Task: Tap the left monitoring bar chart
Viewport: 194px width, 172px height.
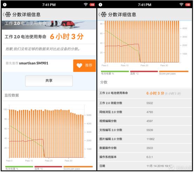Action: [48, 133]
